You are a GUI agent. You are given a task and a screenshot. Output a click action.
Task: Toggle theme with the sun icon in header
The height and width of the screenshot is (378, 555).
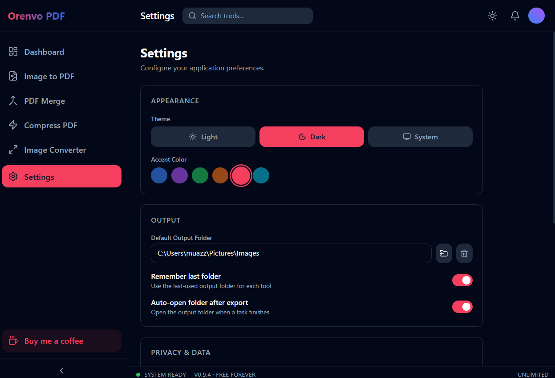click(492, 16)
